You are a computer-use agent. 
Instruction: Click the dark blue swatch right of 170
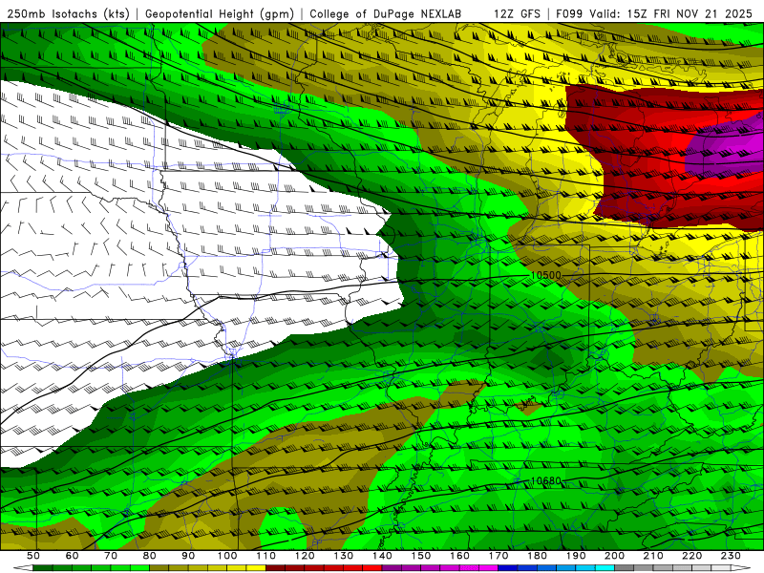point(508,568)
